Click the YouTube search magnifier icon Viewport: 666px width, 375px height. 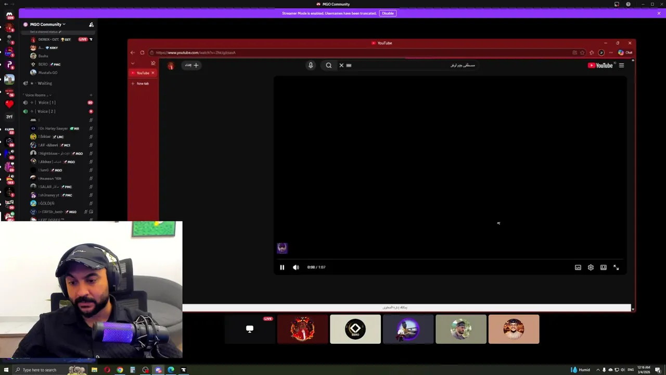[x=329, y=65]
